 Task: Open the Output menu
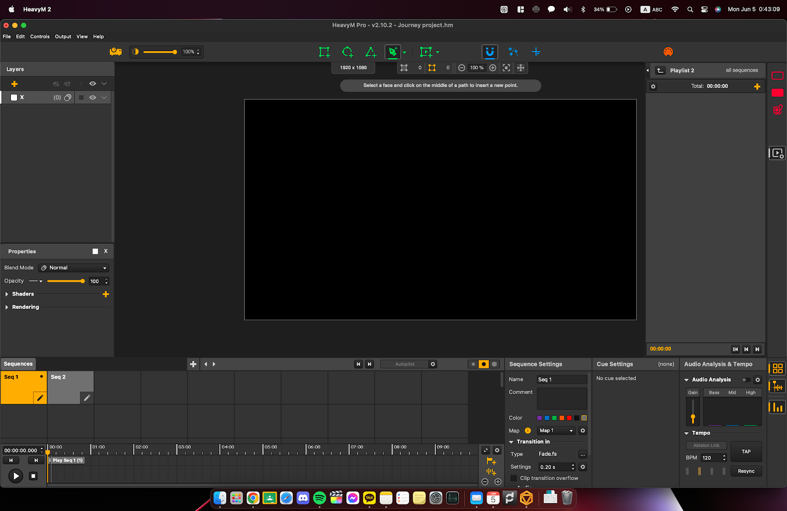(63, 36)
